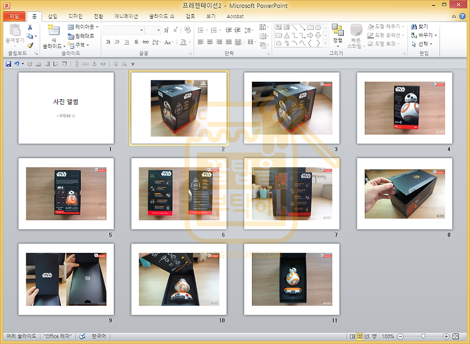Click the Increase Font Size icon
This screenshot has width=470, height=344.
click(x=166, y=30)
